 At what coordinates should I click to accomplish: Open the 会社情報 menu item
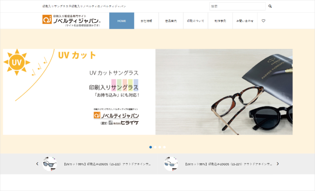[x=146, y=21]
